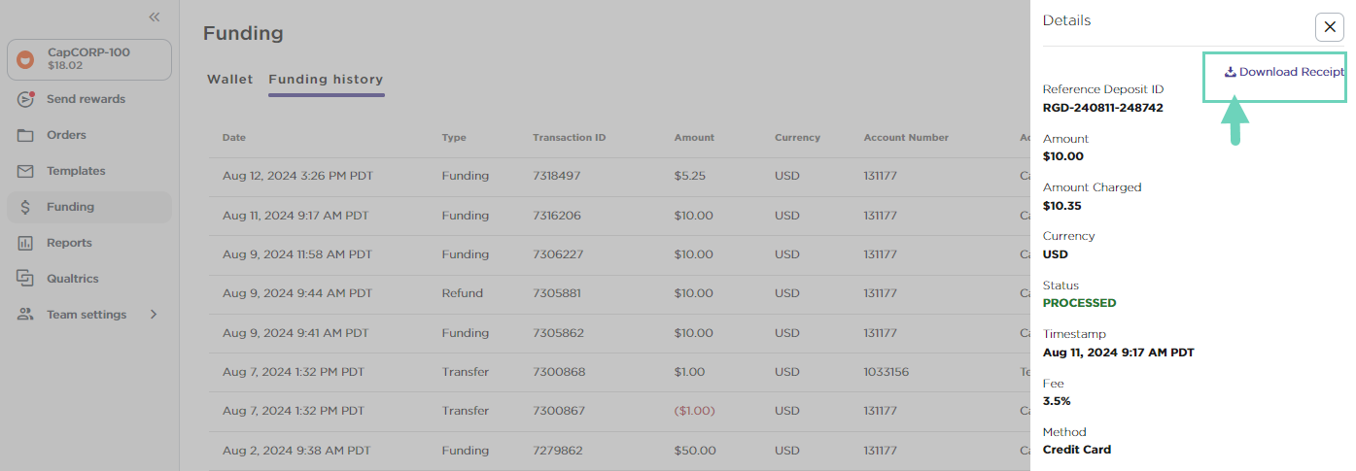Open the Qualtrics integration icon
The height and width of the screenshot is (471, 1356).
[x=26, y=279]
